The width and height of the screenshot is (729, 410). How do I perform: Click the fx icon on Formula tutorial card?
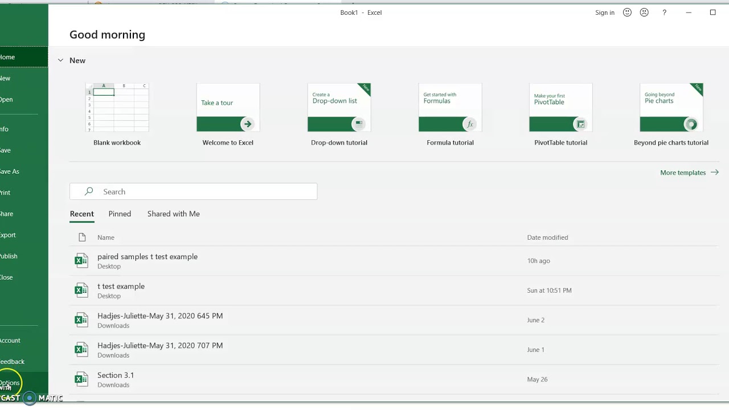tap(470, 124)
